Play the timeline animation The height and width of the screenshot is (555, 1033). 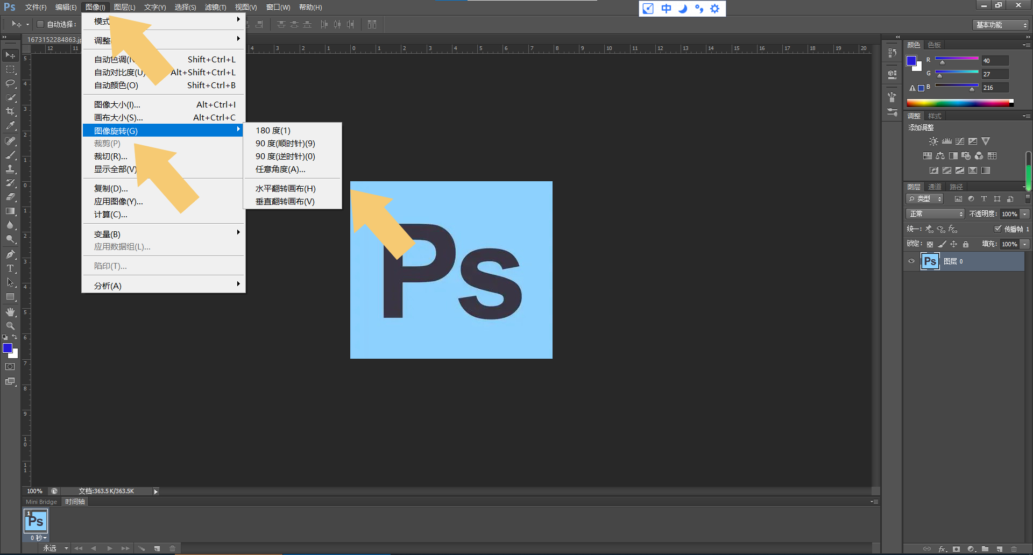[110, 549]
